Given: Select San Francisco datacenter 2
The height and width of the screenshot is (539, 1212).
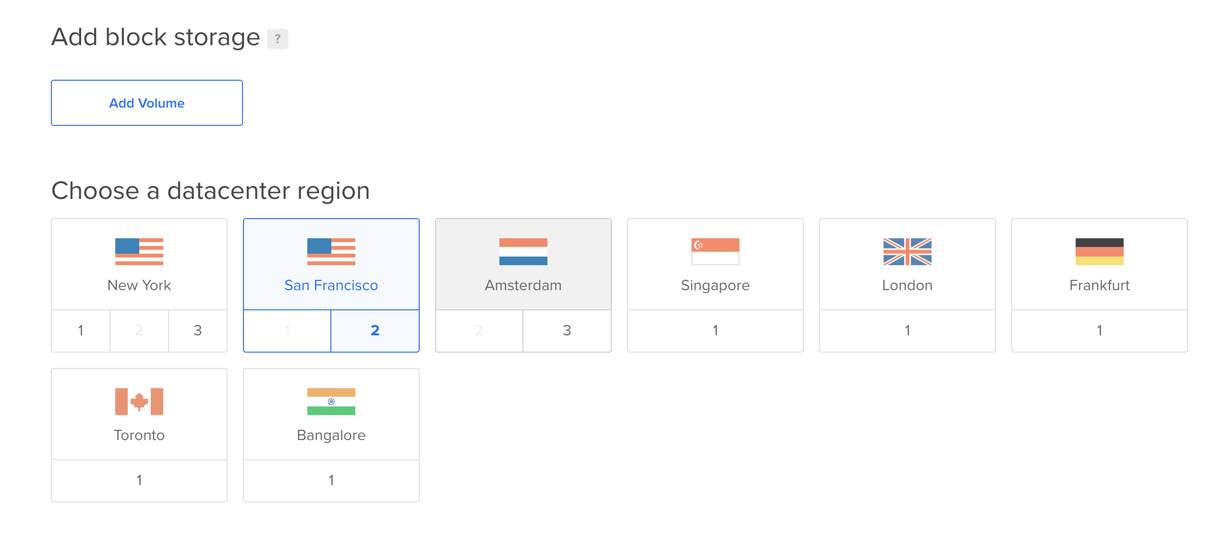Looking at the screenshot, I should (375, 331).
